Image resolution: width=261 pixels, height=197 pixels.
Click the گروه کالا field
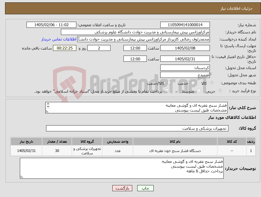pos(137,128)
